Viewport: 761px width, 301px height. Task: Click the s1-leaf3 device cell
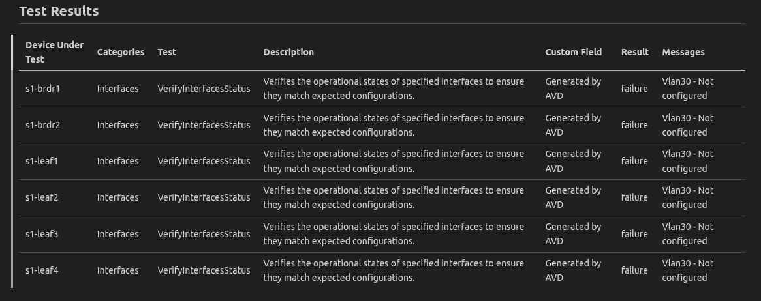(x=42, y=234)
